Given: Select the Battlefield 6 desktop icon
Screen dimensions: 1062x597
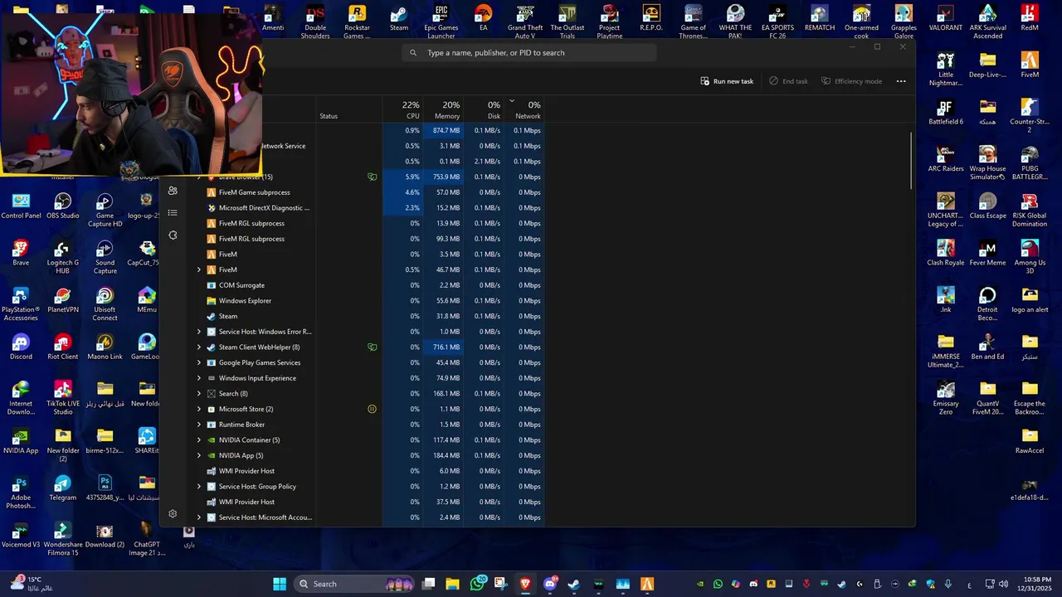Looking at the screenshot, I should (x=945, y=112).
